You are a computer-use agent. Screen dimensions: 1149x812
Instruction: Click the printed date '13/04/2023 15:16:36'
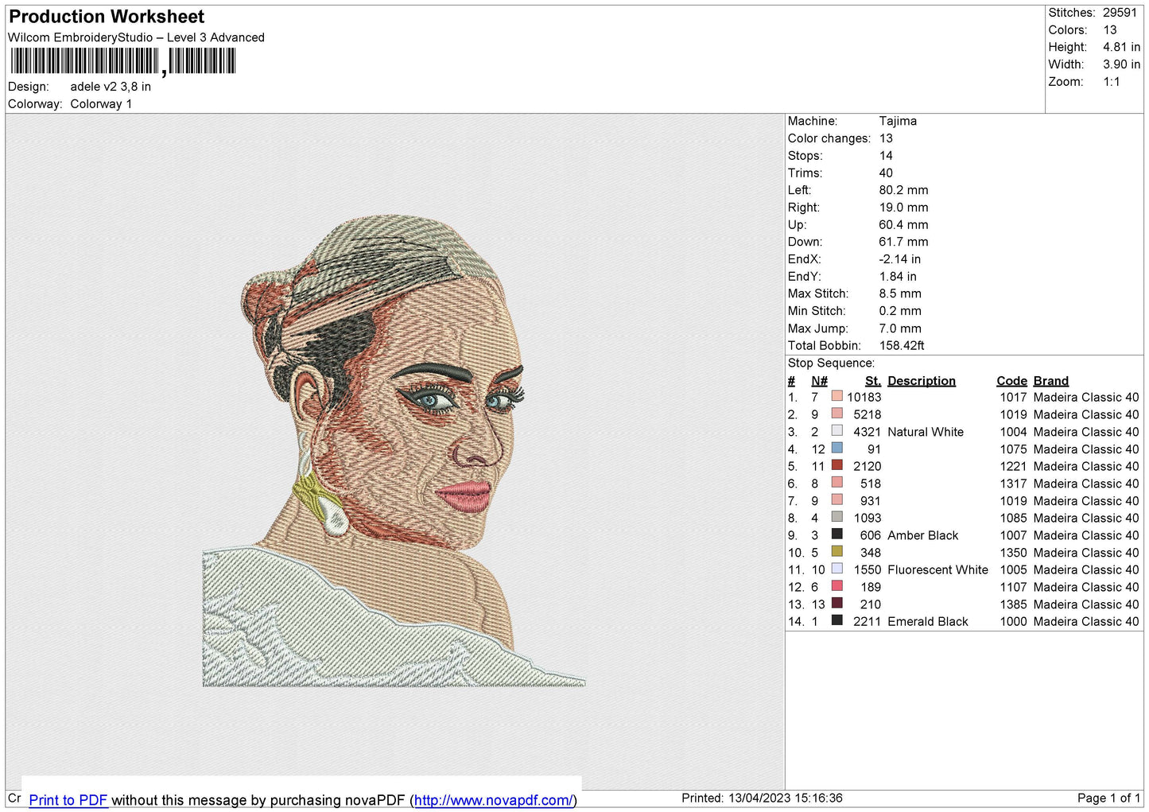[x=786, y=798]
